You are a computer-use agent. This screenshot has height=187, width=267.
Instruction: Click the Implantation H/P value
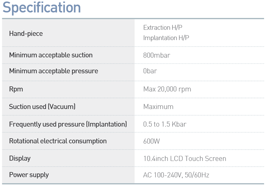coord(166,38)
